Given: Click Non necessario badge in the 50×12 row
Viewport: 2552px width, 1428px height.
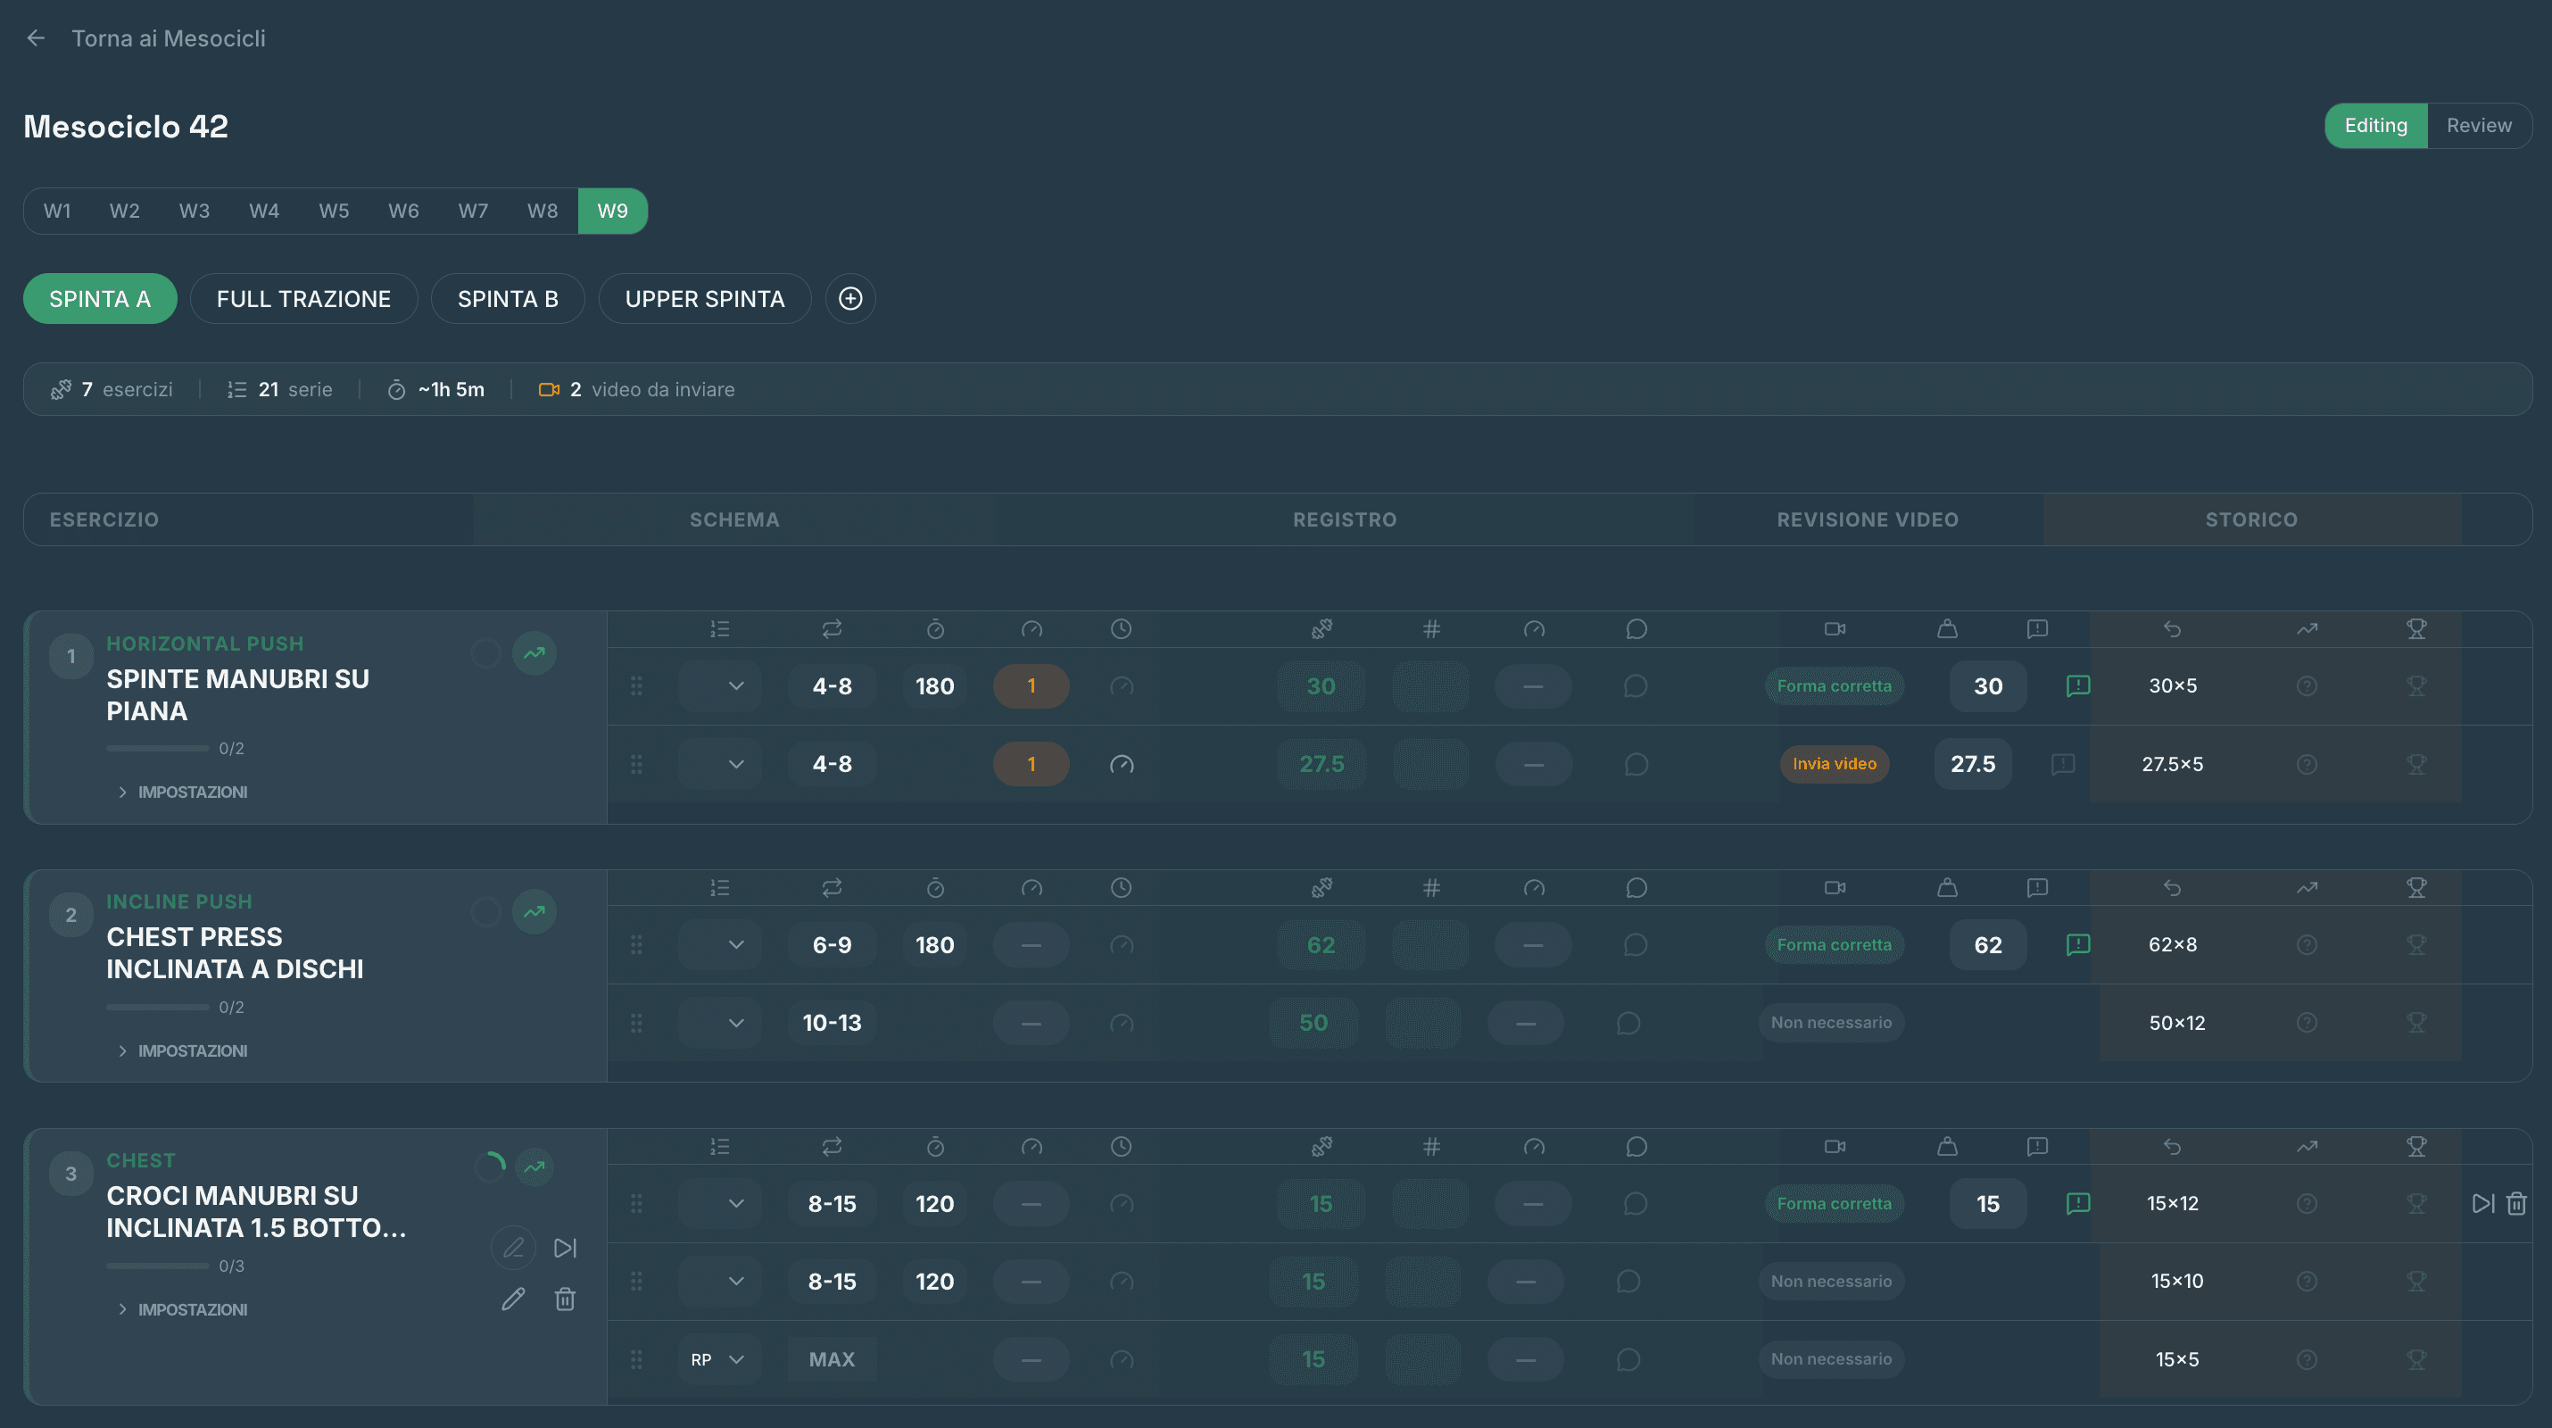Looking at the screenshot, I should coord(1831,1023).
